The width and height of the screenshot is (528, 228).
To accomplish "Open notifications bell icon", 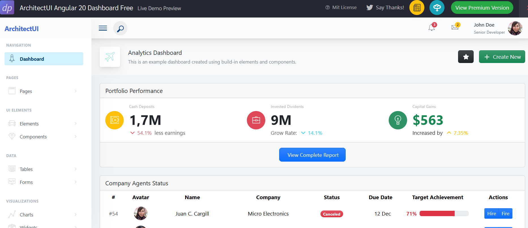I will coord(432,27).
